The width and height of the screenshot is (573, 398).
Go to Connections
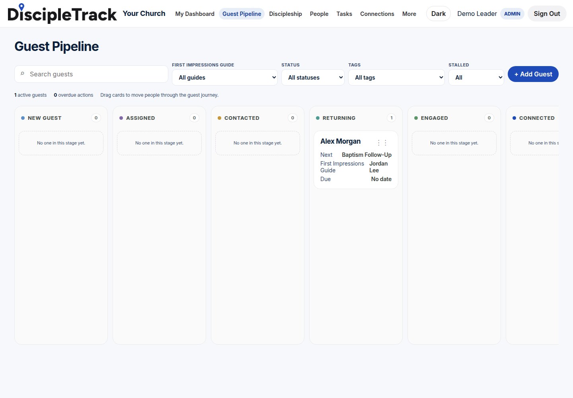(377, 14)
